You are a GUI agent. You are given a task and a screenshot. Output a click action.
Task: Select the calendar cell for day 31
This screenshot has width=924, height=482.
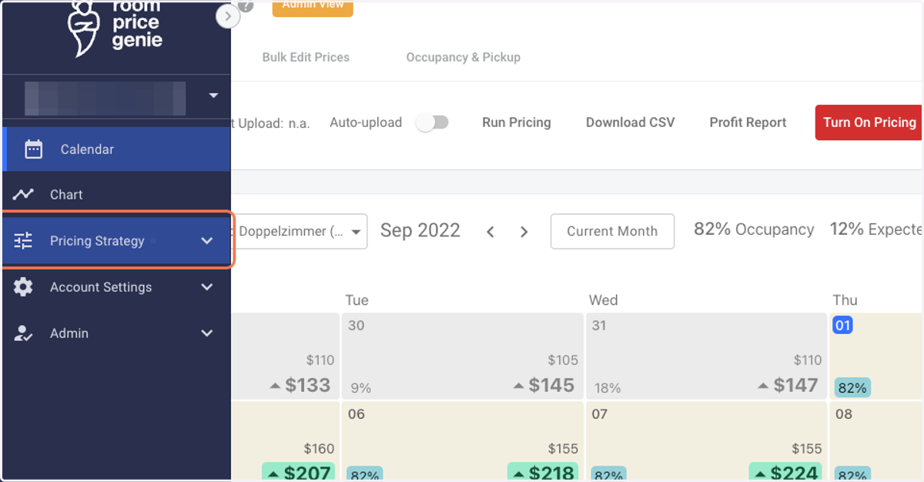(706, 355)
